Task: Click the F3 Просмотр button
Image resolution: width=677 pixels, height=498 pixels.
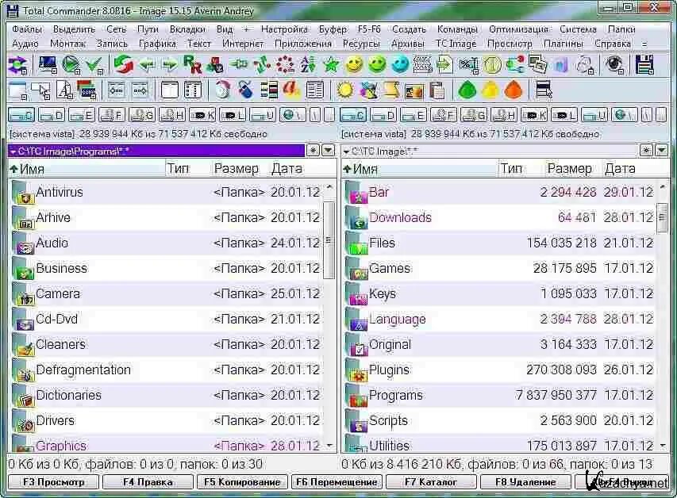Action: pyautogui.click(x=53, y=482)
